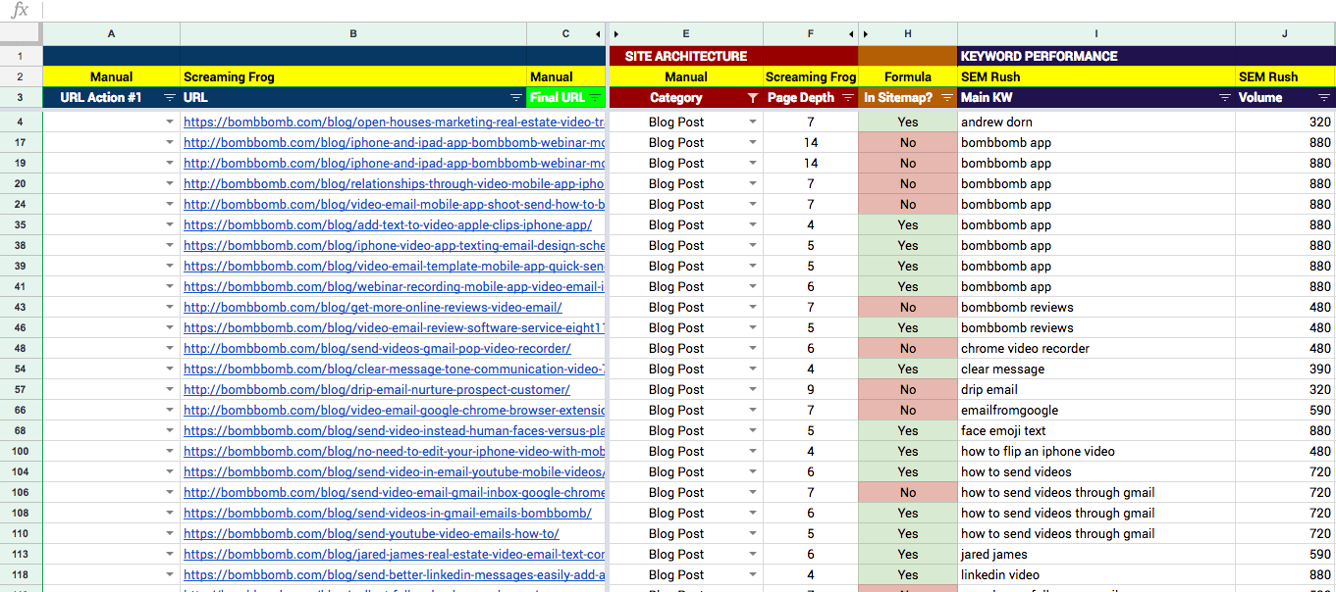Open Category dropdown in linkedin video row
Viewport: 1336px width, 592px height.
(753, 575)
